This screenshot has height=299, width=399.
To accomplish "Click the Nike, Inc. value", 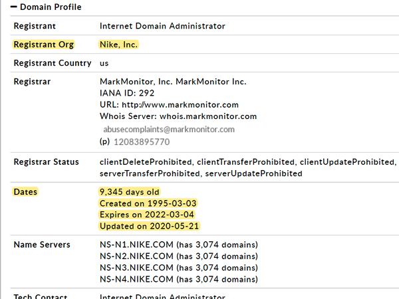I will pos(118,45).
